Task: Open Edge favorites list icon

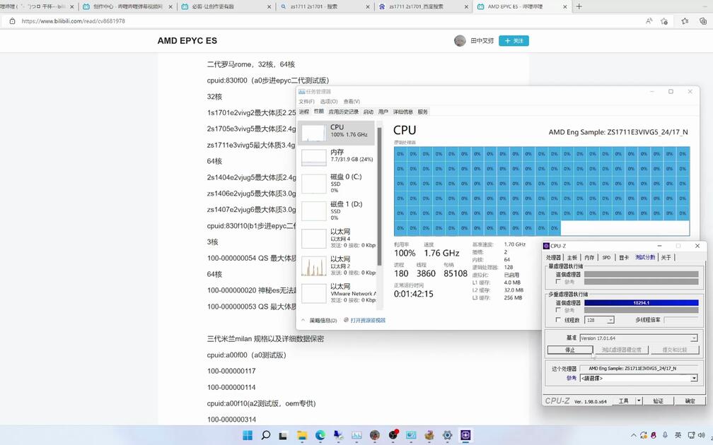Action: coord(685,21)
